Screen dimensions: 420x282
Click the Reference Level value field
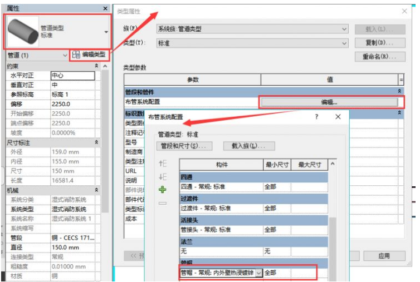(x=72, y=95)
